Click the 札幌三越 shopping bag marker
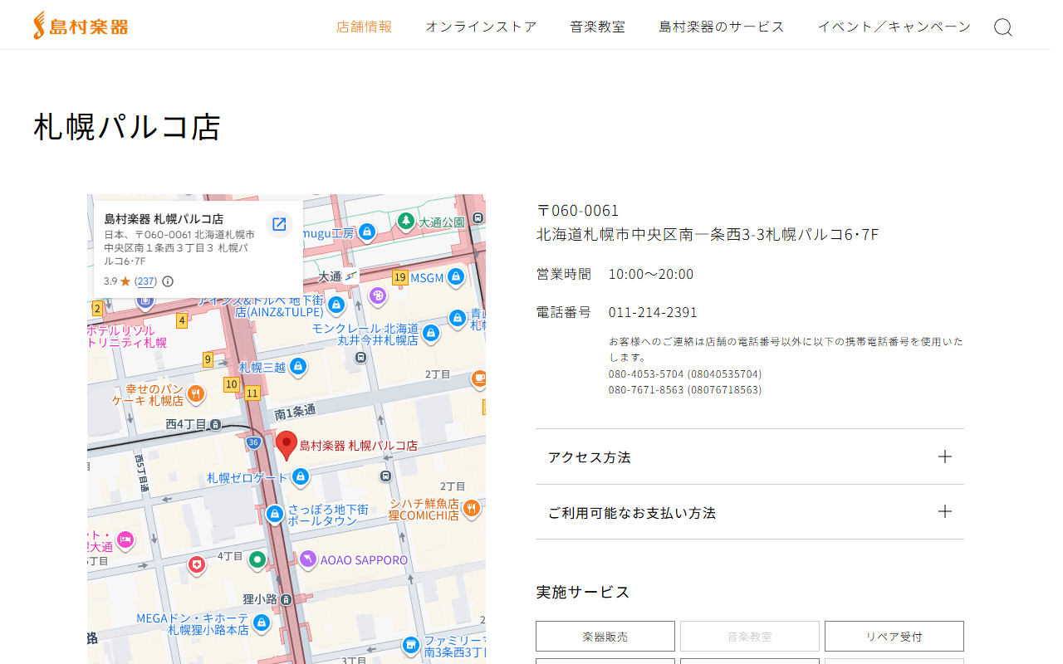The image size is (1063, 664). click(x=298, y=366)
